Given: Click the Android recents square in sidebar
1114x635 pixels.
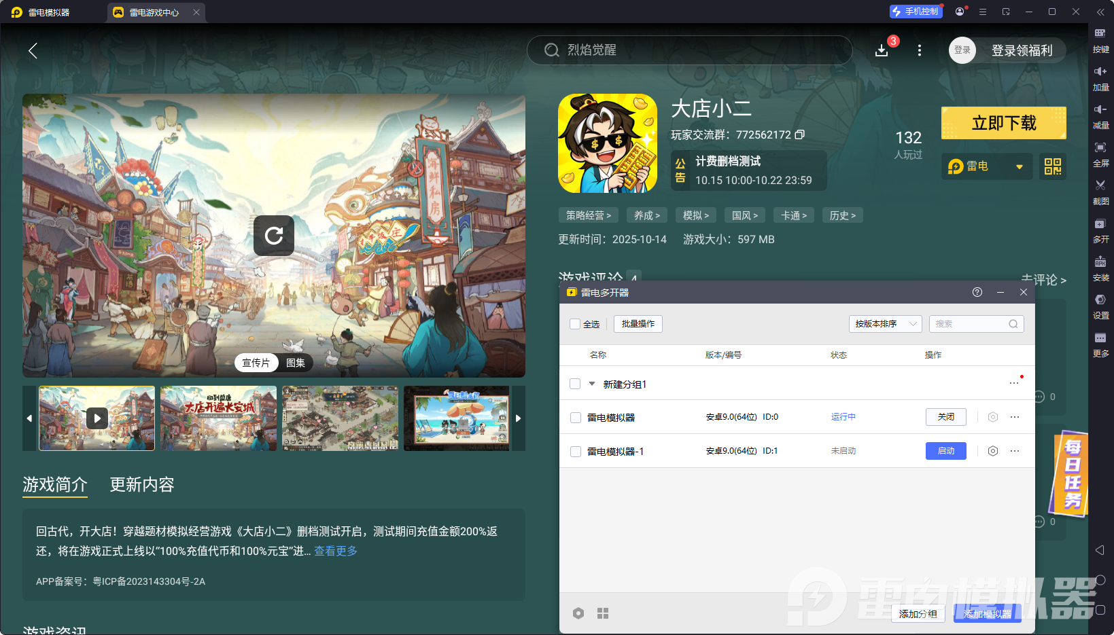Looking at the screenshot, I should 1100,610.
